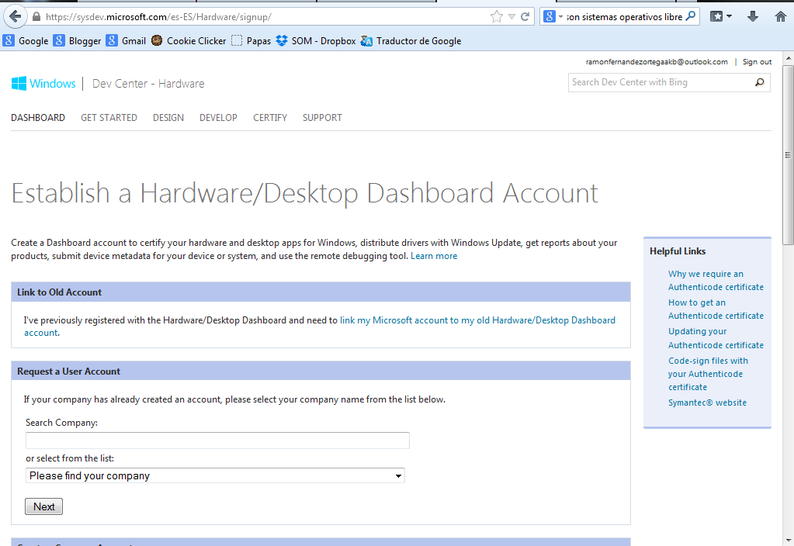794x546 pixels.
Task: Open the DEVELOP menu tab
Action: pos(218,117)
